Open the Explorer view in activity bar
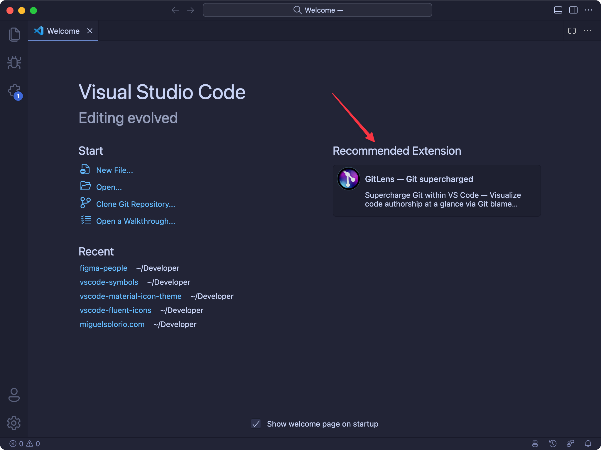The image size is (601, 450). pyautogui.click(x=14, y=34)
